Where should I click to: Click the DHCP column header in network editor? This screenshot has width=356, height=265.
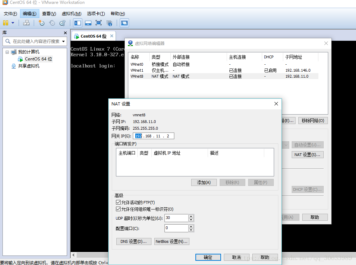coord(272,57)
